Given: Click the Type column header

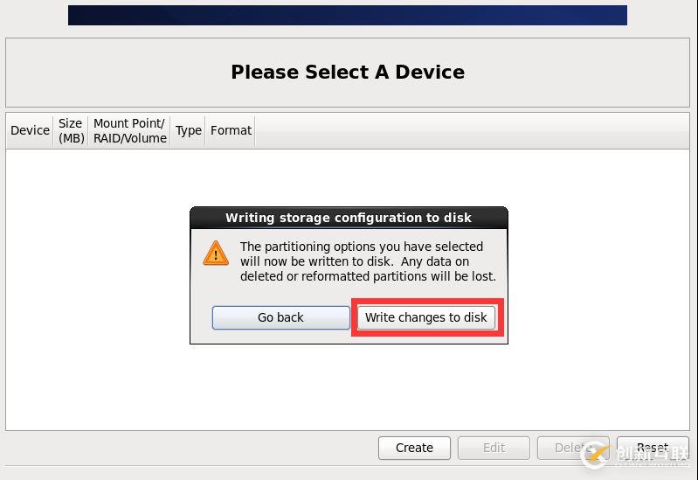Looking at the screenshot, I should [x=188, y=130].
